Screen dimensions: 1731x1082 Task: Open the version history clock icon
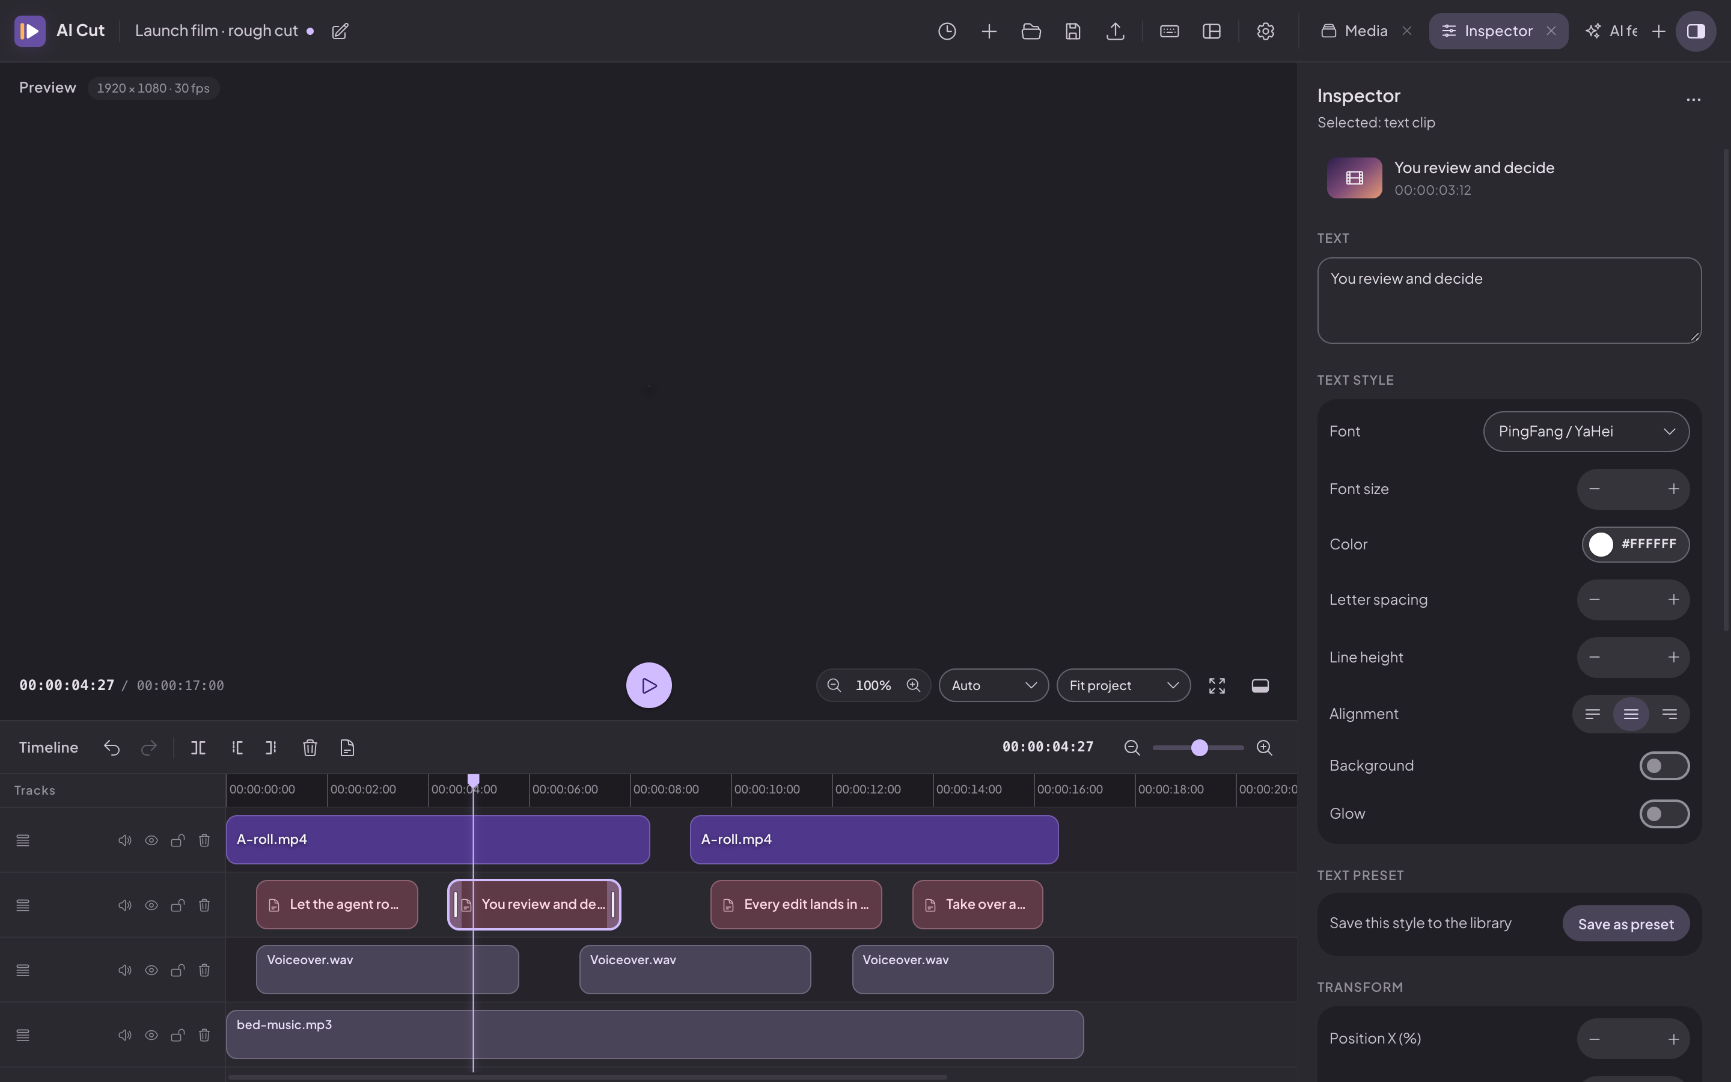click(947, 31)
